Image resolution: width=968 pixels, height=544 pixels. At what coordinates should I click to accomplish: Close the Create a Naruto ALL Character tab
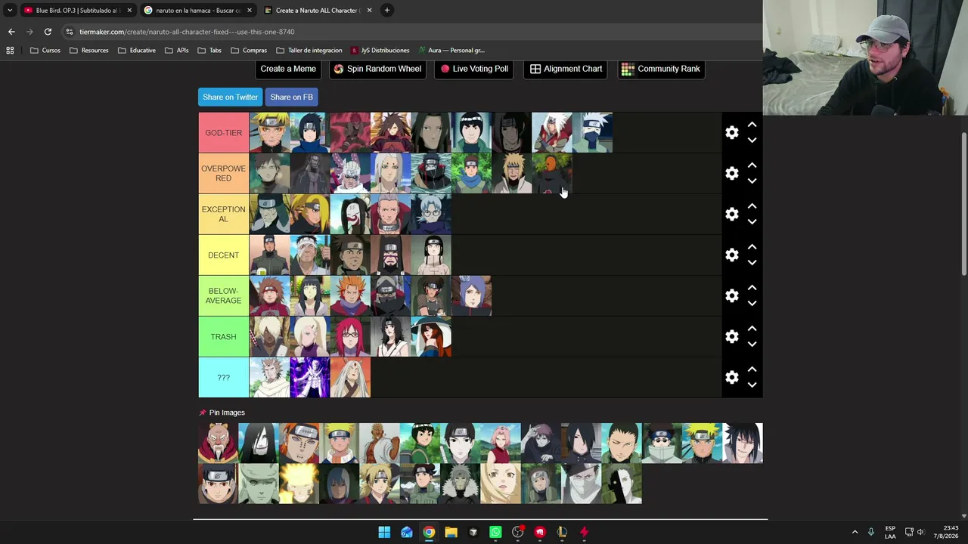(x=369, y=11)
